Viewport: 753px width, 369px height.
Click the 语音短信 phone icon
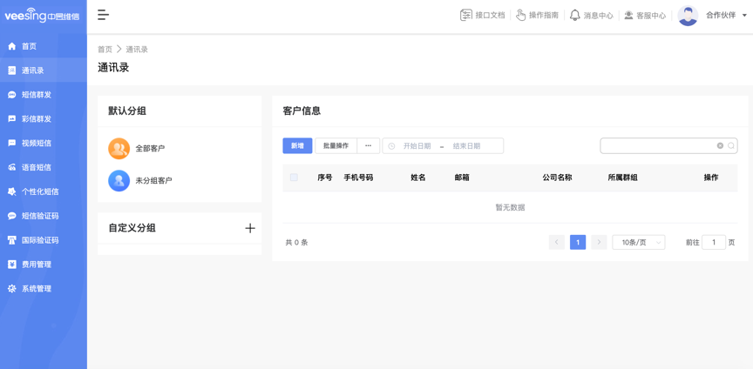coord(12,167)
